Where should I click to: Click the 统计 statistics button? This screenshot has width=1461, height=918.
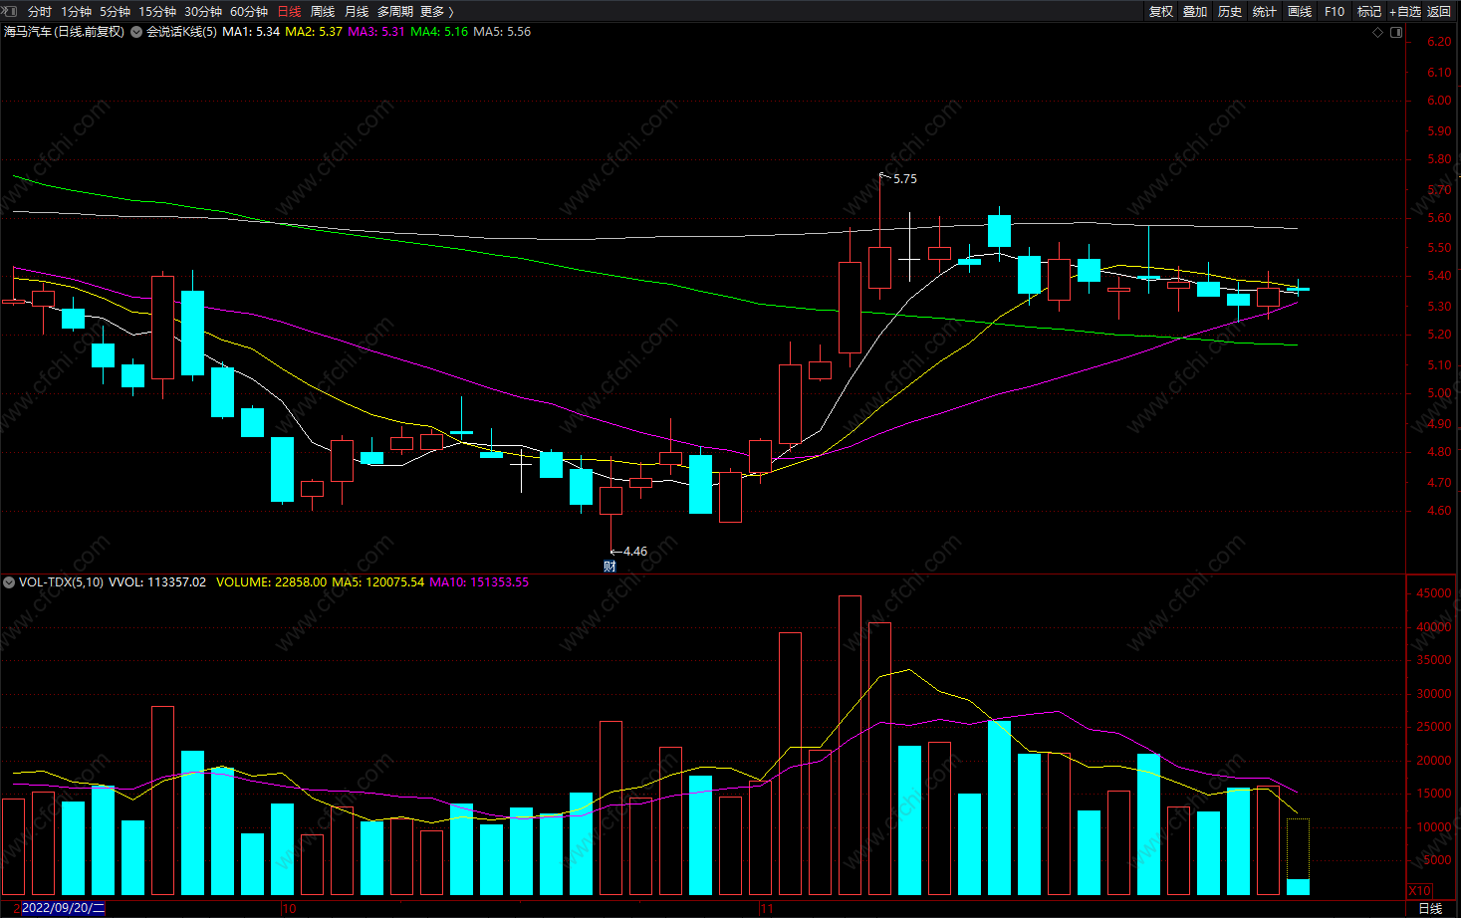click(x=1265, y=12)
